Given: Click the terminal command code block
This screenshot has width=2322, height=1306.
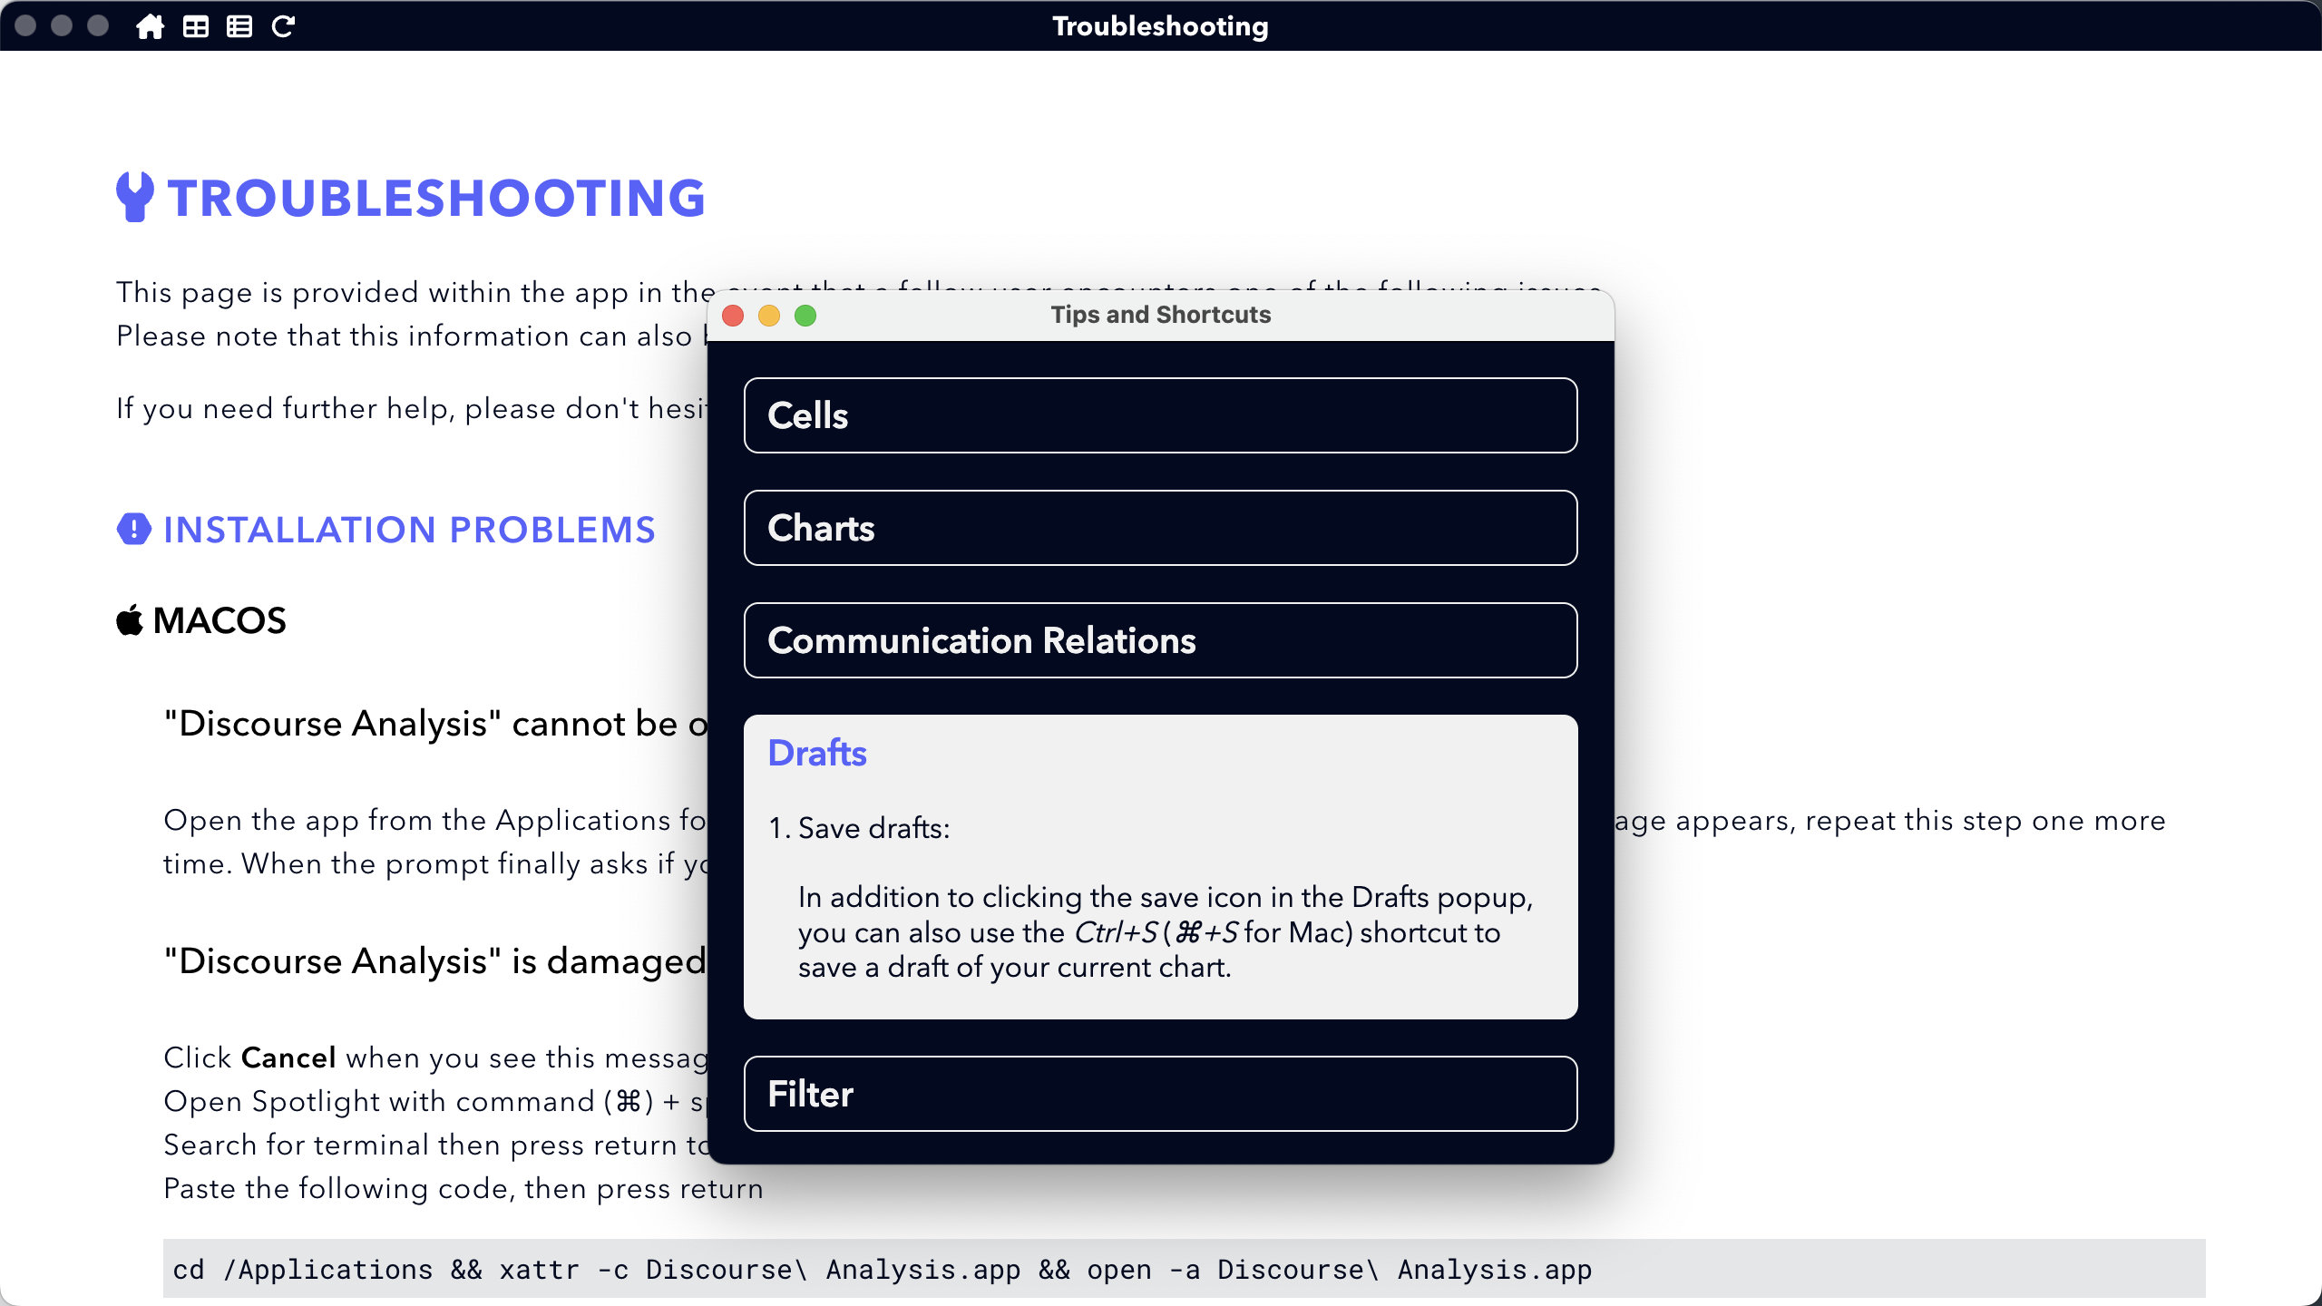Looking at the screenshot, I should [1184, 1269].
